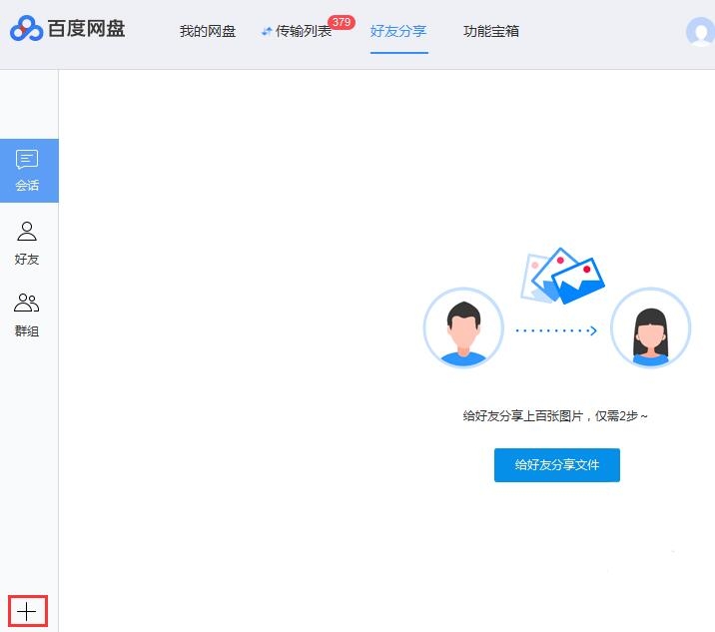Click the 379 red notification badge
Image resolution: width=715 pixels, height=632 pixels.
[x=342, y=22]
